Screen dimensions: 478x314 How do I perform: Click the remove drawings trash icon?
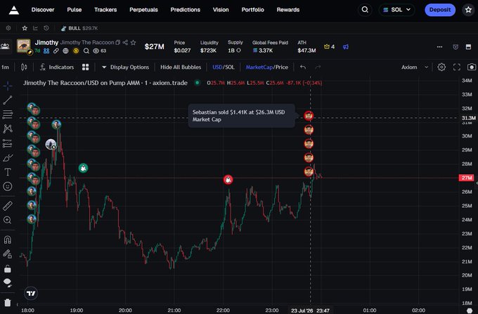pos(8,303)
